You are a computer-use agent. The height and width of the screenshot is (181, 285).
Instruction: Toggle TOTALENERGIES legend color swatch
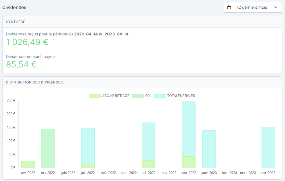160,96
